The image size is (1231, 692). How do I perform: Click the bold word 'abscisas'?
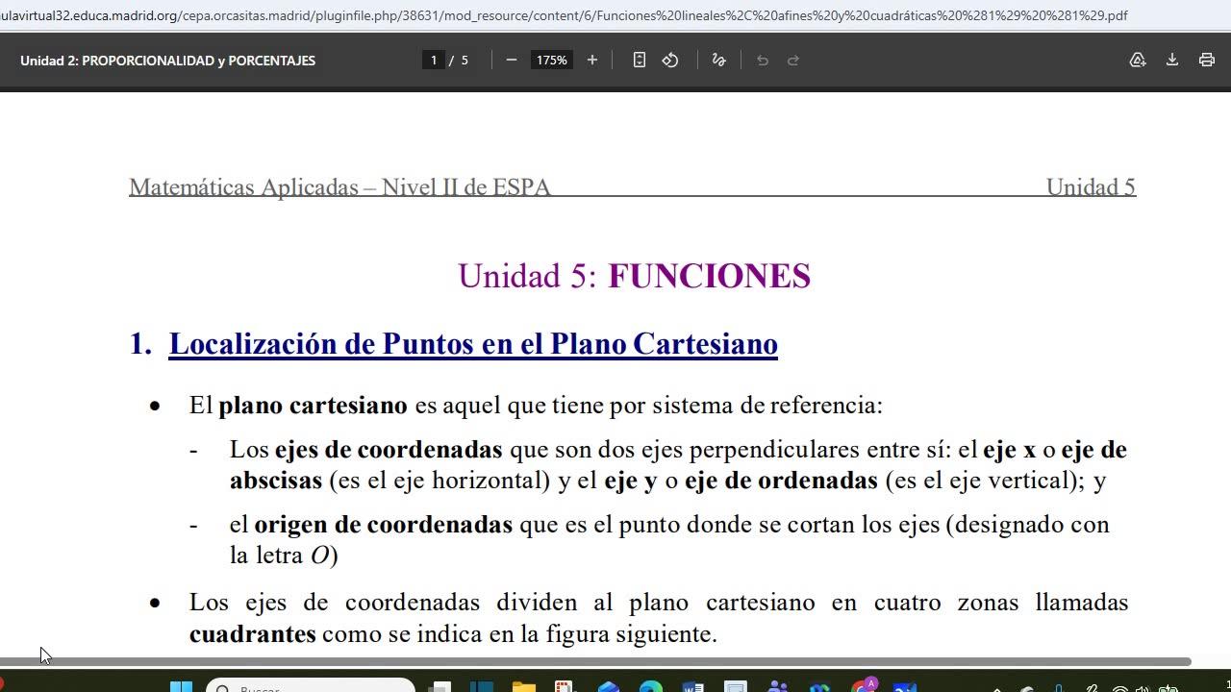tap(276, 480)
